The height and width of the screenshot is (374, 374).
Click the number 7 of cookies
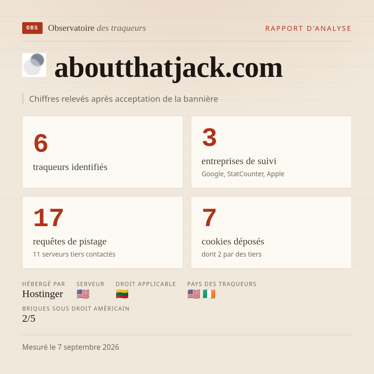click(209, 218)
